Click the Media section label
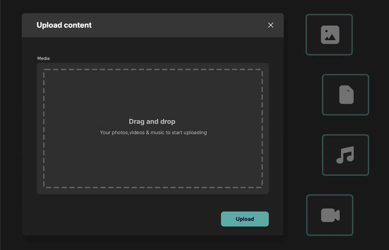Image resolution: width=389 pixels, height=250 pixels. click(43, 58)
